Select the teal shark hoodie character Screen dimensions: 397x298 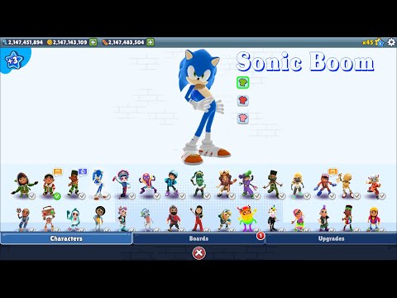tap(74, 219)
